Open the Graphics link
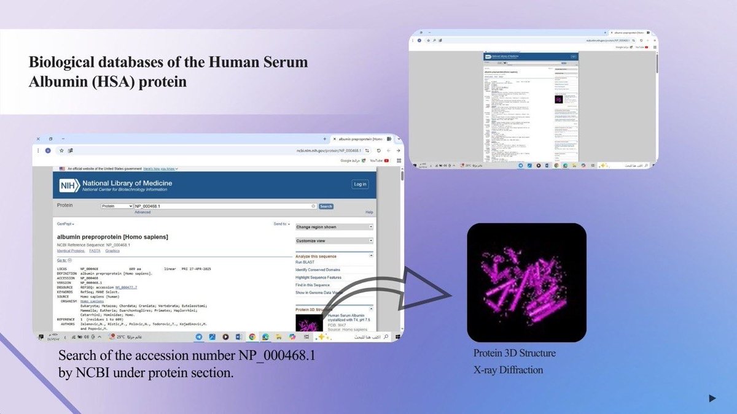 pos(112,251)
